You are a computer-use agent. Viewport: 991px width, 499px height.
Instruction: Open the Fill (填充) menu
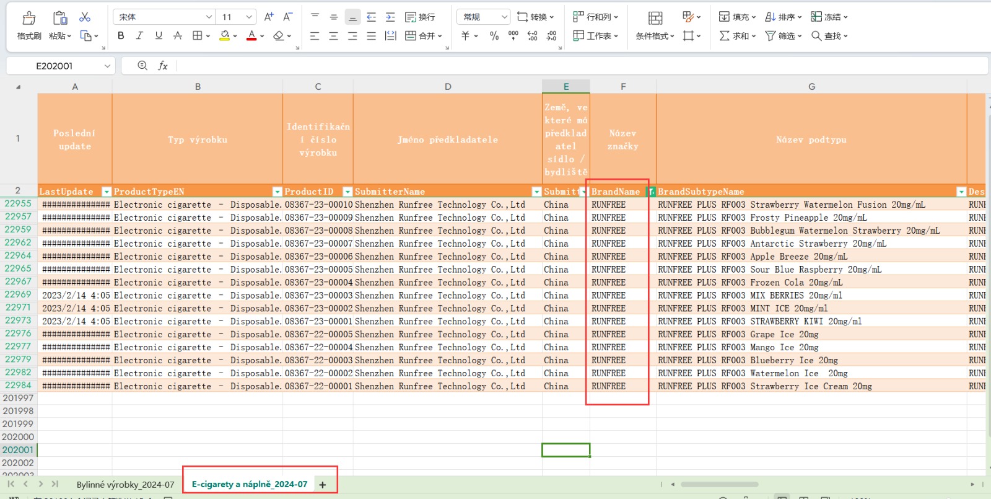737,17
